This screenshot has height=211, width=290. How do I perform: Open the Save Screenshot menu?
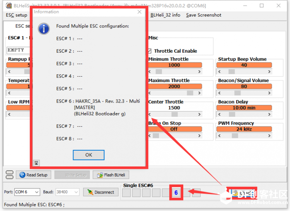click(204, 15)
